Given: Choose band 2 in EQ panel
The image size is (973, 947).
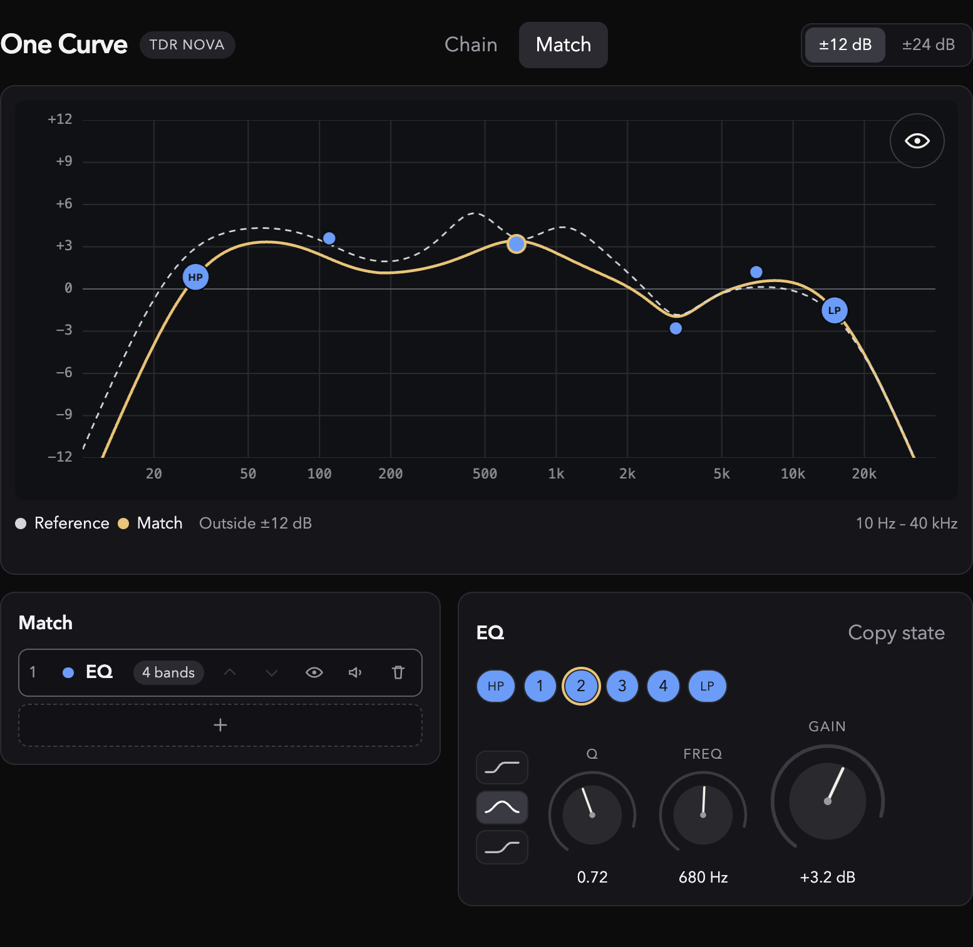Looking at the screenshot, I should (581, 686).
